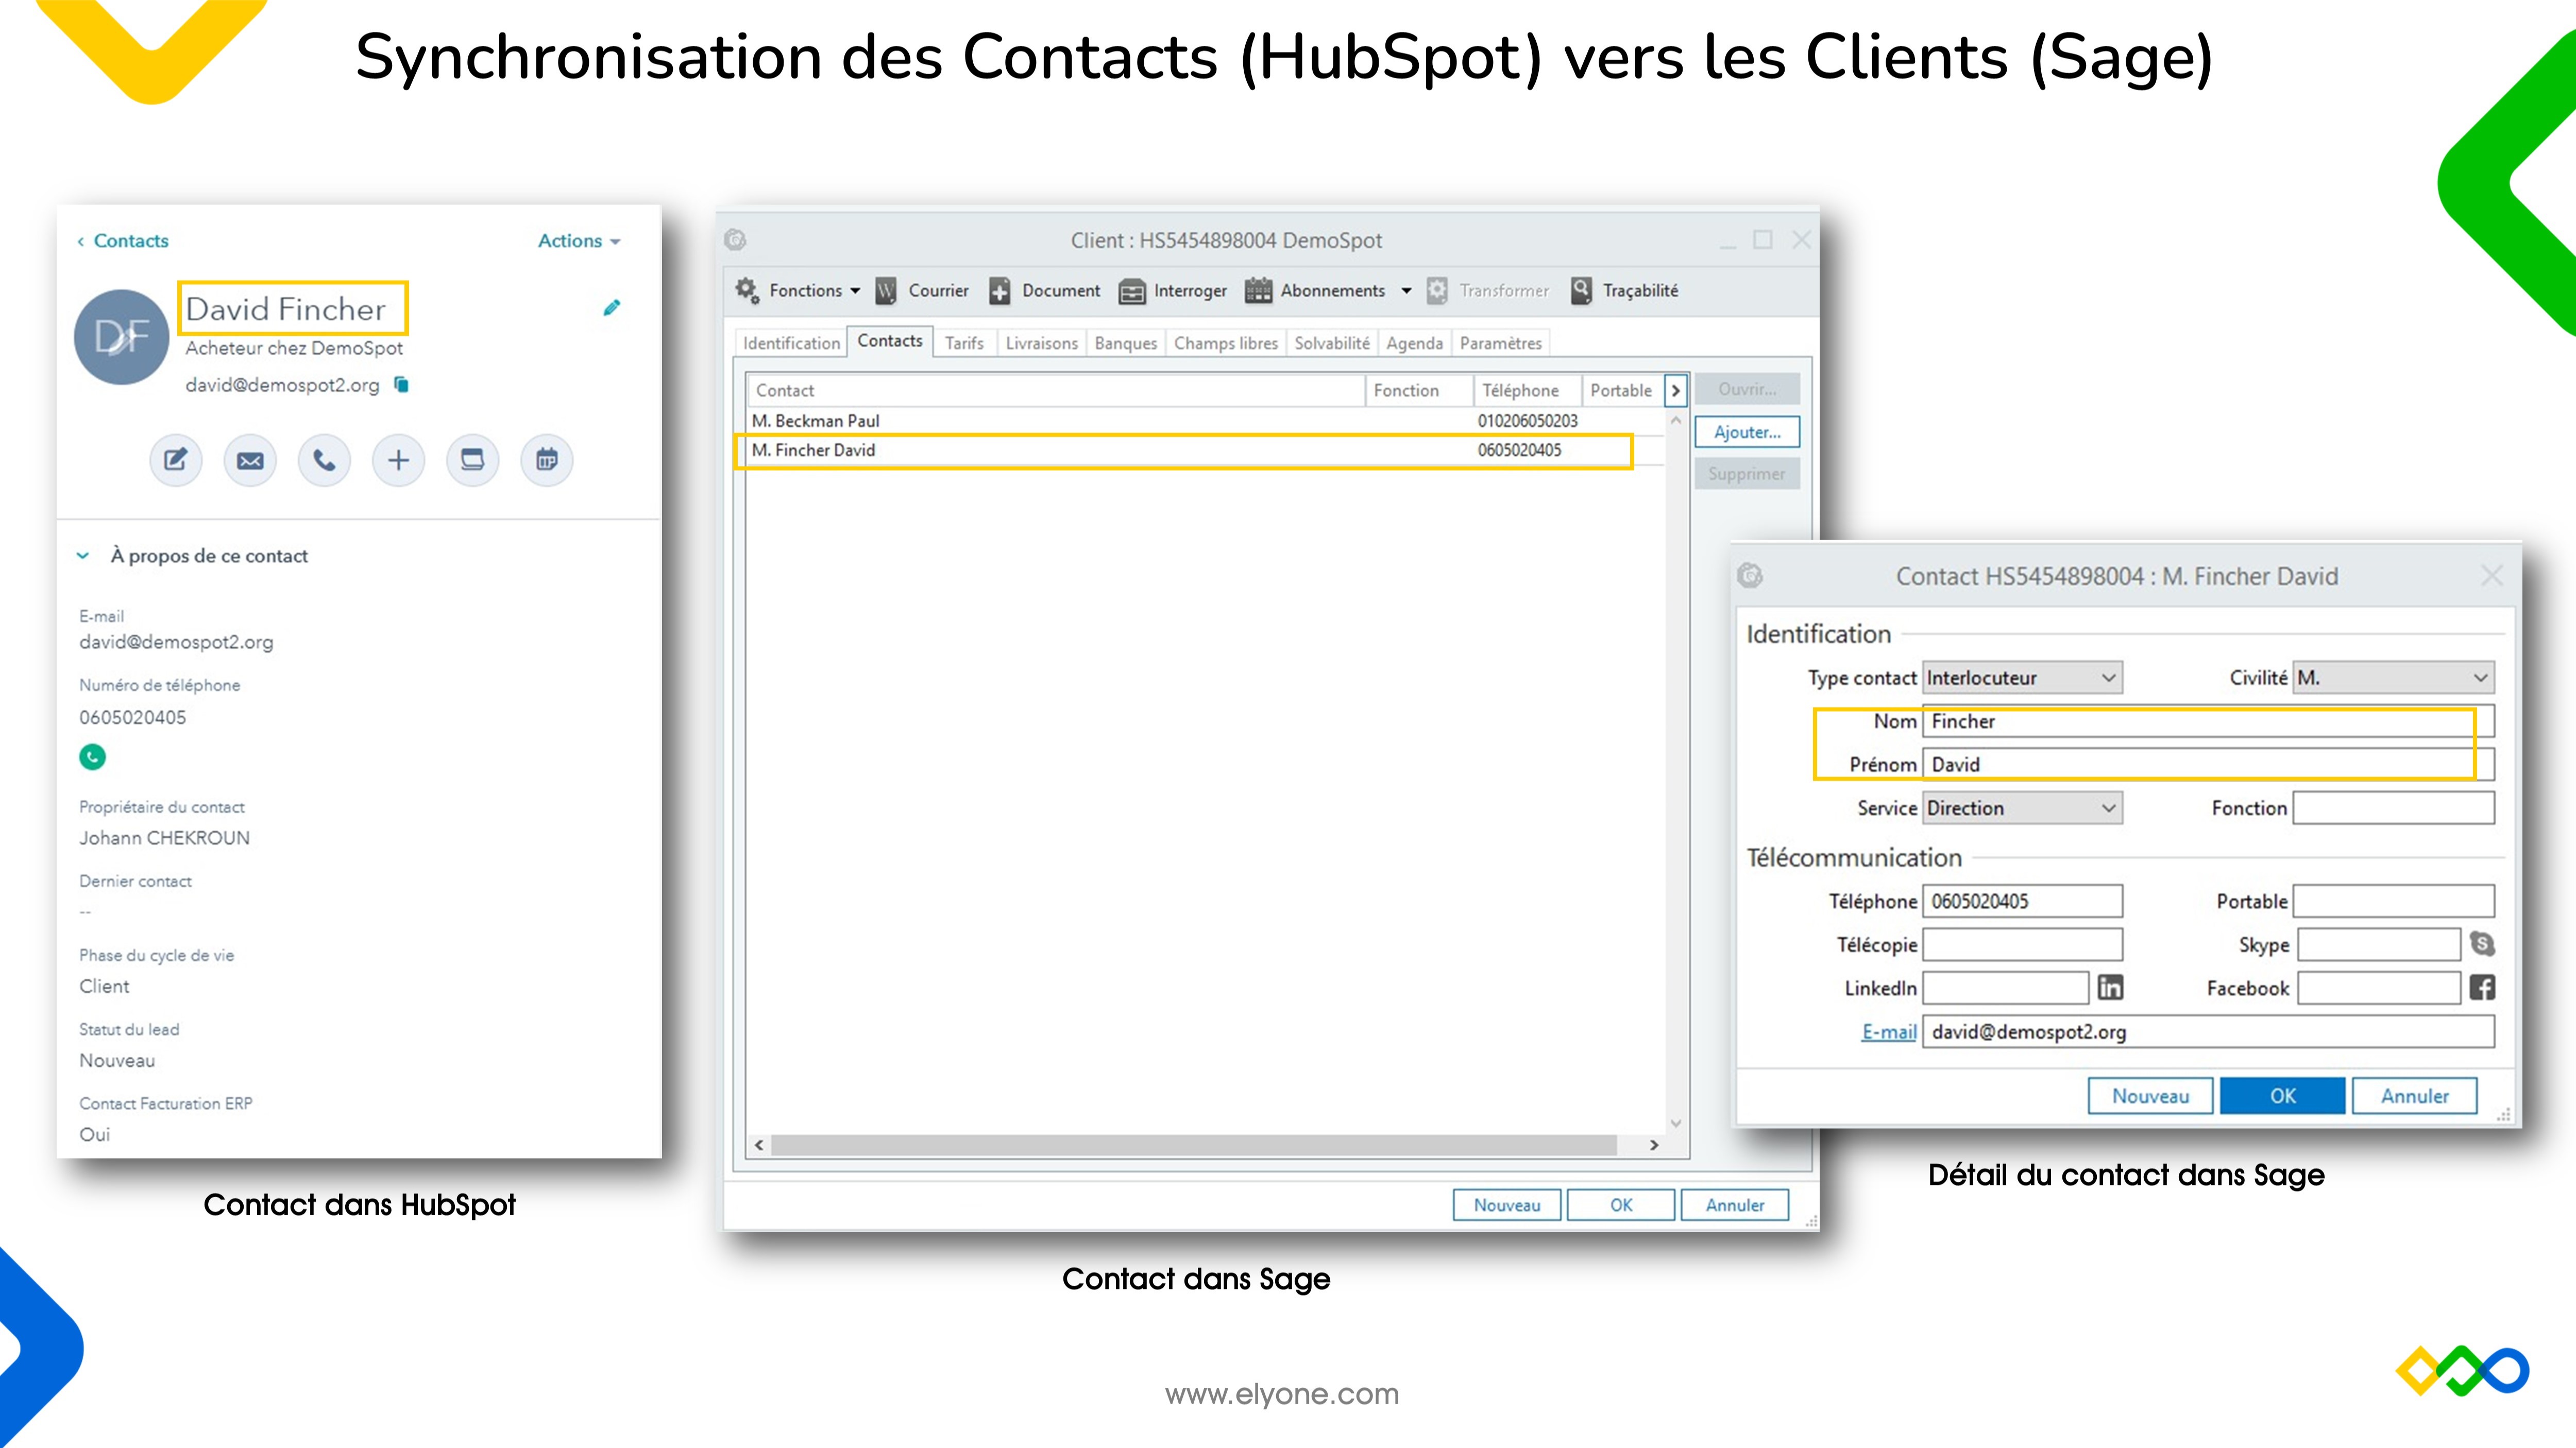Screen dimensions: 2576x1448
Task: Open the email icon in HubSpot contact card
Action: [x=249, y=461]
